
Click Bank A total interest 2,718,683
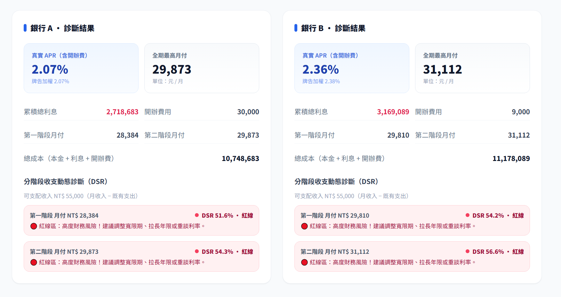point(122,112)
